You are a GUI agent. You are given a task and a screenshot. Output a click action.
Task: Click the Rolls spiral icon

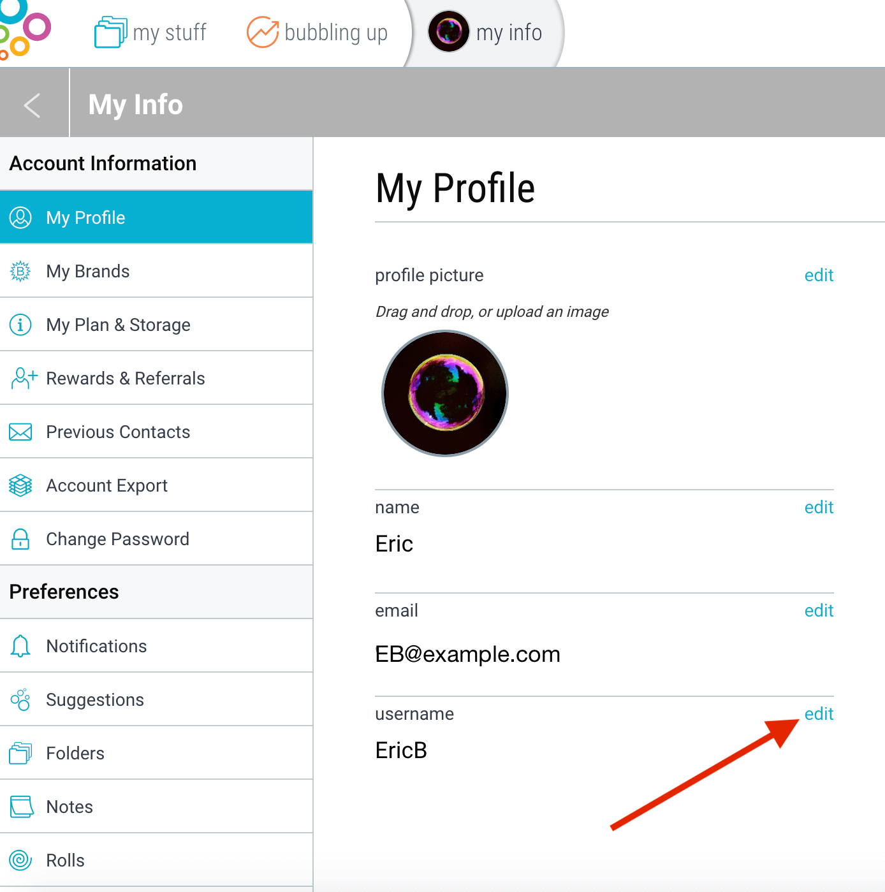click(x=20, y=860)
